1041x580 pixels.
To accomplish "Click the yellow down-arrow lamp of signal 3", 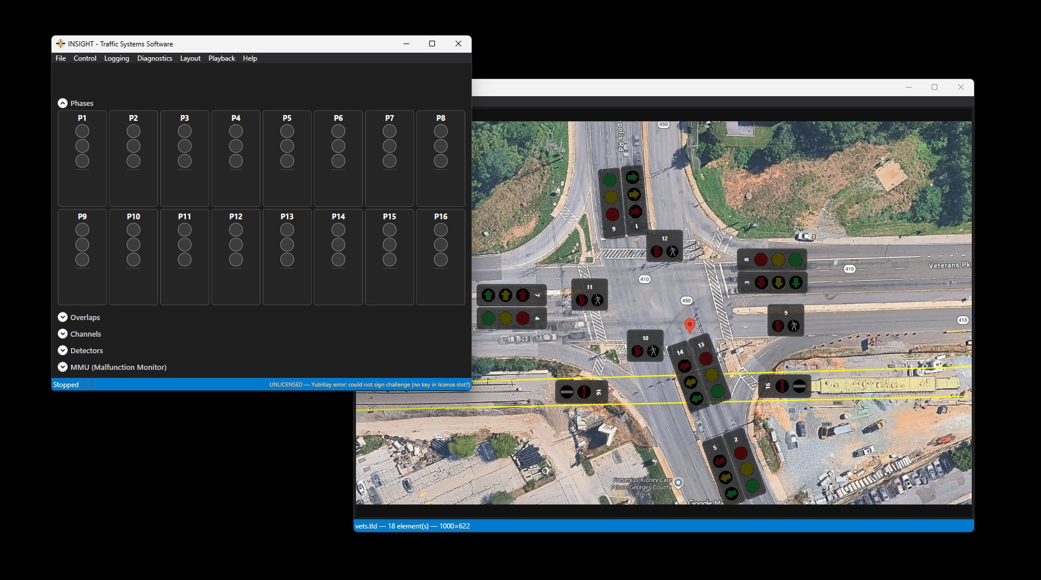I will 778,282.
